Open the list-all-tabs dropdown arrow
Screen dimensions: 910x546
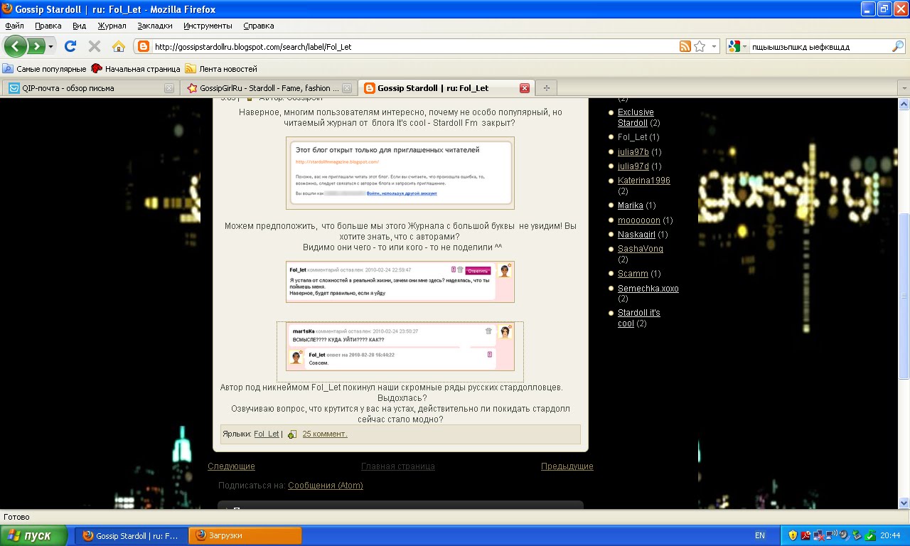pyautogui.click(x=904, y=88)
